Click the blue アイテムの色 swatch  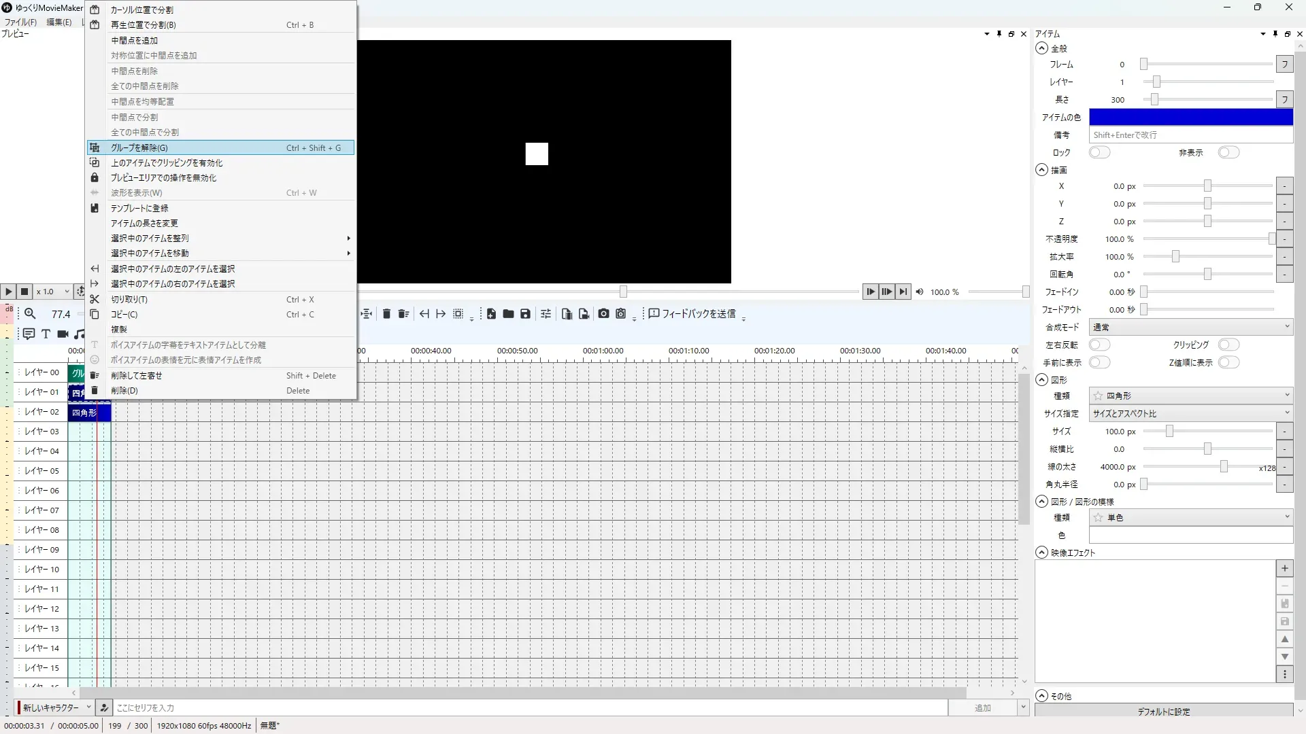[1190, 117]
